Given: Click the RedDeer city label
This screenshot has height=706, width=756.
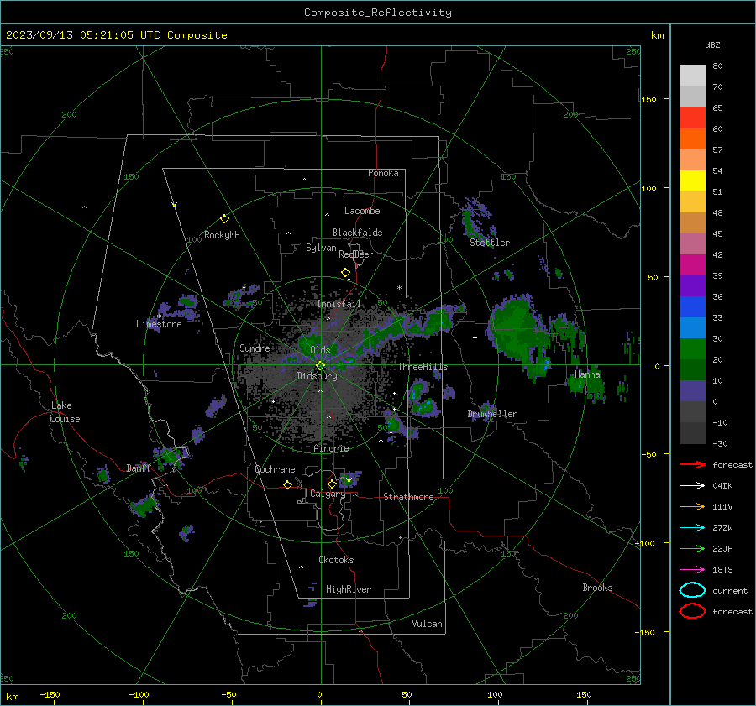Looking at the screenshot, I should pyautogui.click(x=356, y=254).
